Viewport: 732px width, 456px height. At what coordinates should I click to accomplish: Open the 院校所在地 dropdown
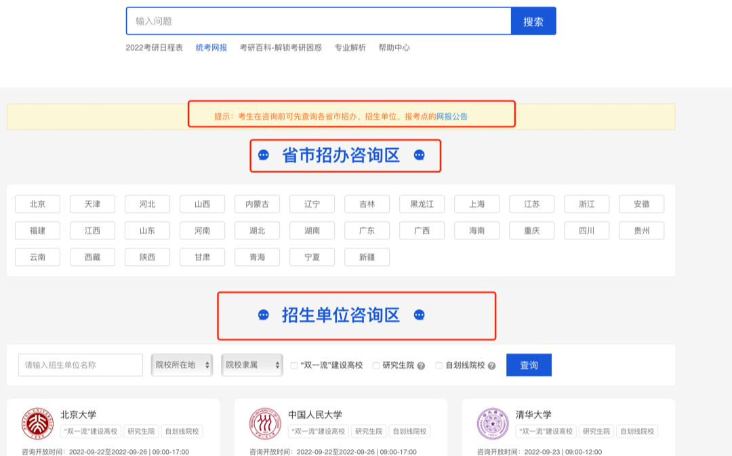[182, 365]
